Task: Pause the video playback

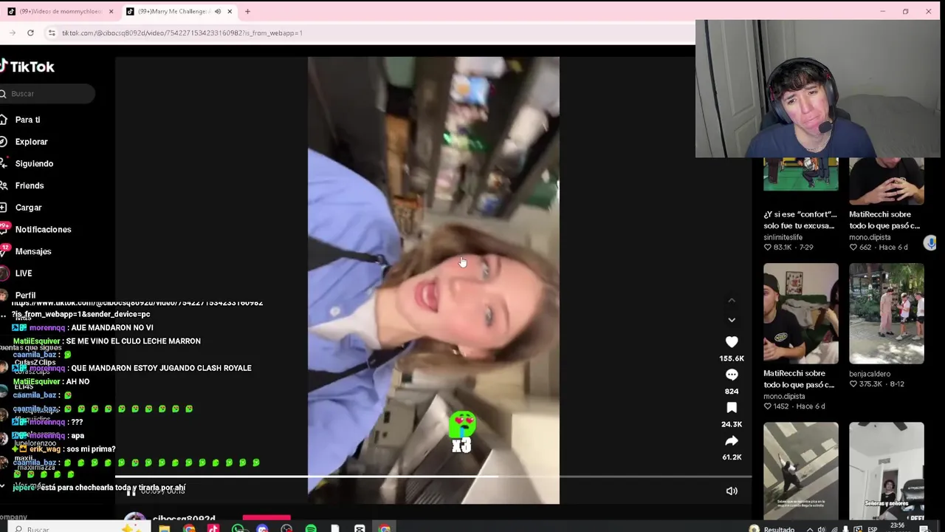Action: click(x=131, y=491)
